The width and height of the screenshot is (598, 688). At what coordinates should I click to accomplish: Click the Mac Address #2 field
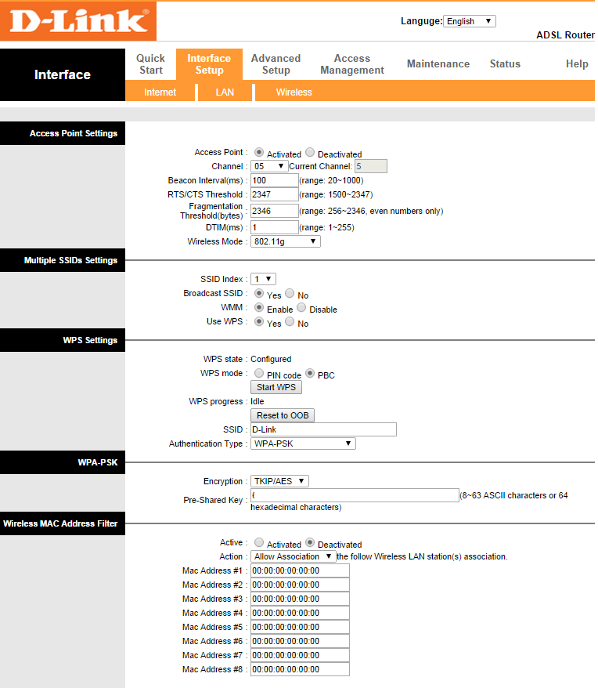click(x=300, y=585)
